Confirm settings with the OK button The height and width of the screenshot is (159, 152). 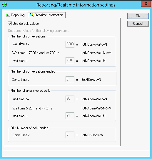(x=138, y=16)
